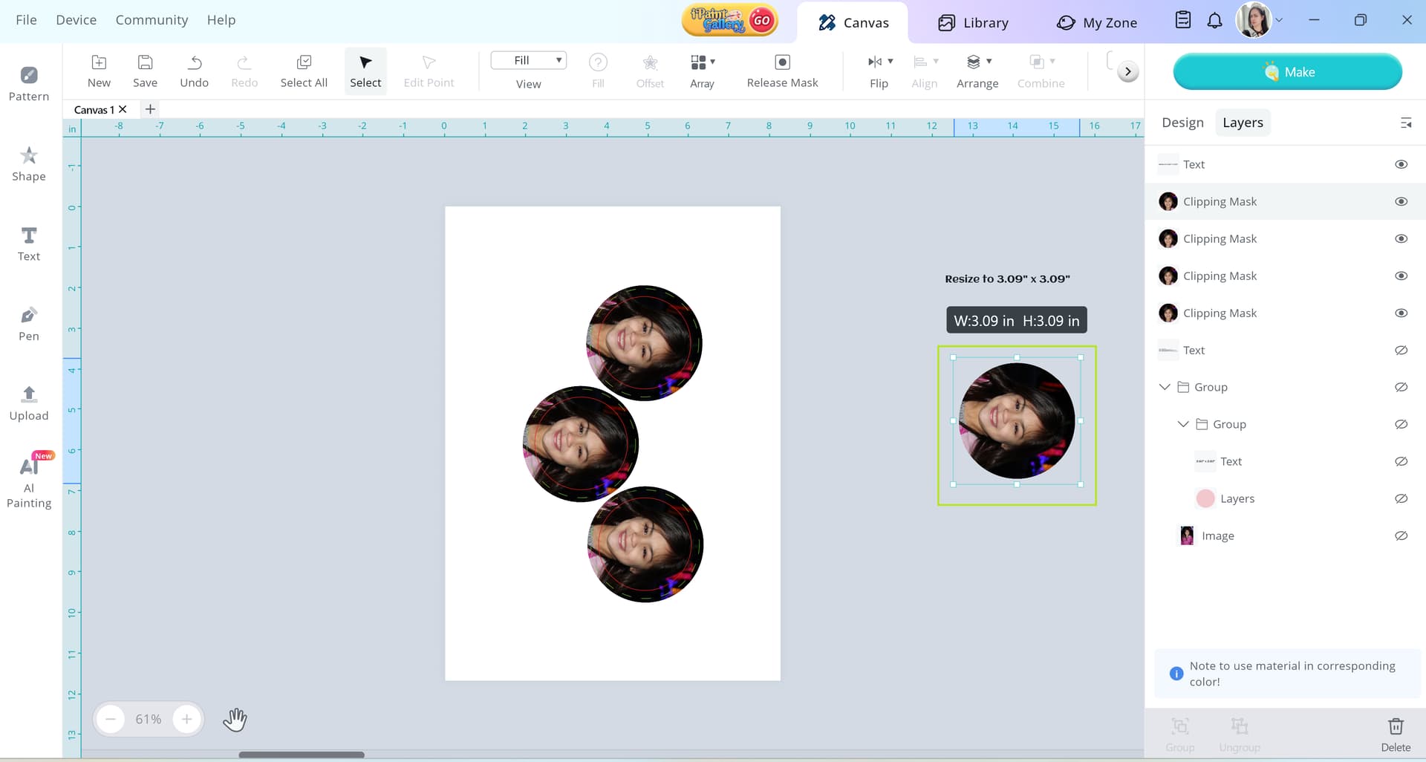Click the Make button
The height and width of the screenshot is (762, 1426).
click(1287, 72)
